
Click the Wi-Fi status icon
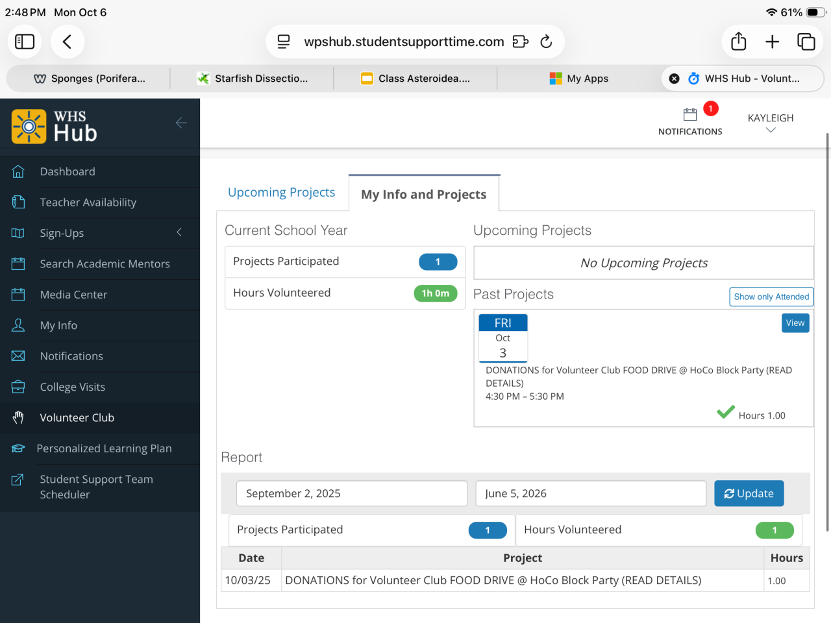pyautogui.click(x=771, y=12)
